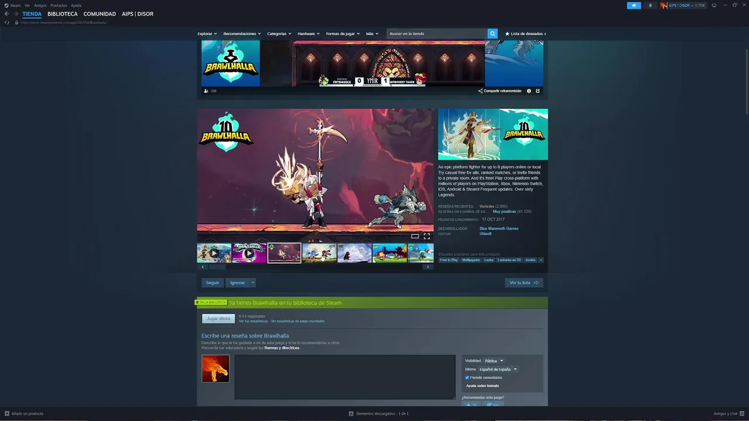Toggle theater mode on the media viewer
The height and width of the screenshot is (421, 749).
click(x=415, y=236)
